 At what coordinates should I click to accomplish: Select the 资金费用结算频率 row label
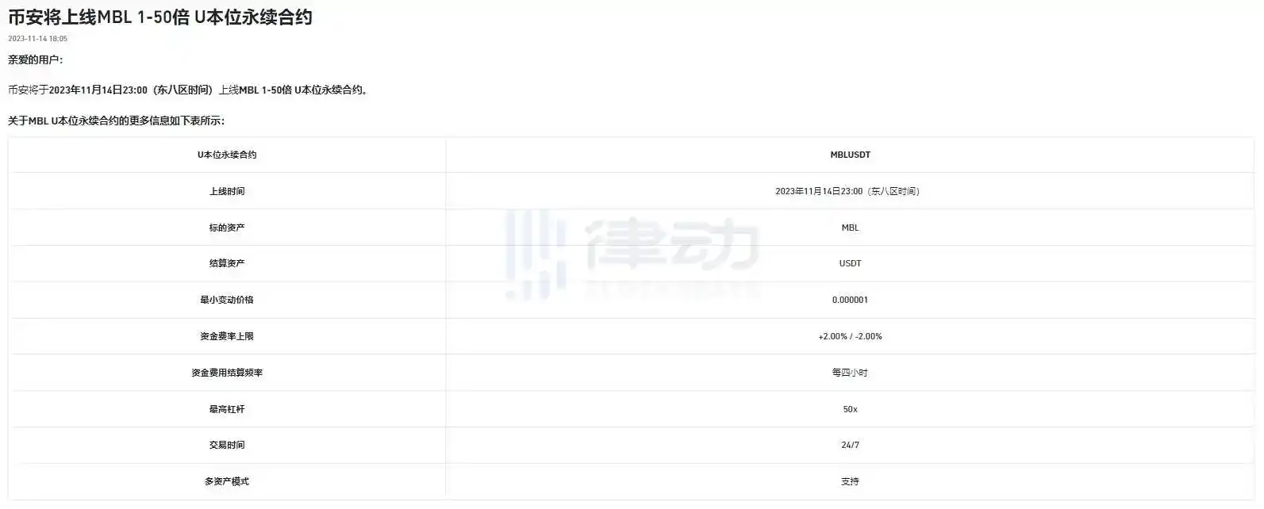click(227, 373)
